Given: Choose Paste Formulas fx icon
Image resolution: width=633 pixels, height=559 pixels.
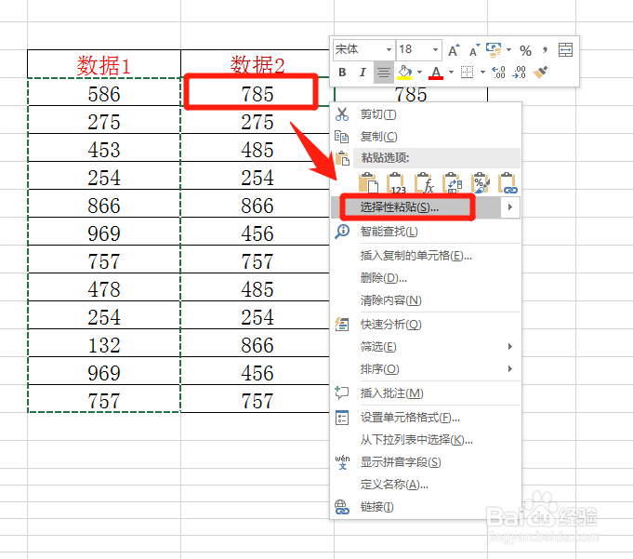Looking at the screenshot, I should (424, 183).
